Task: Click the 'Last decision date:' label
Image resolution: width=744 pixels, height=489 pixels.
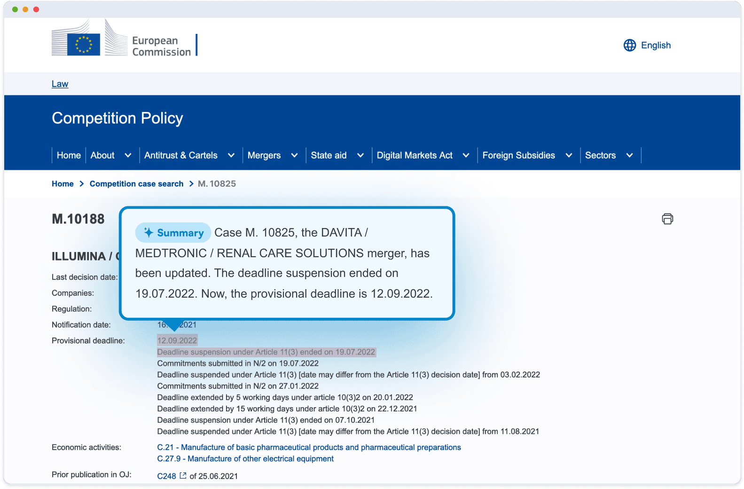Action: pos(85,277)
